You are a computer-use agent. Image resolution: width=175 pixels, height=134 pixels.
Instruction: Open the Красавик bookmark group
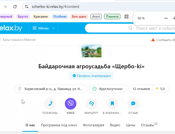tap(41, 16)
